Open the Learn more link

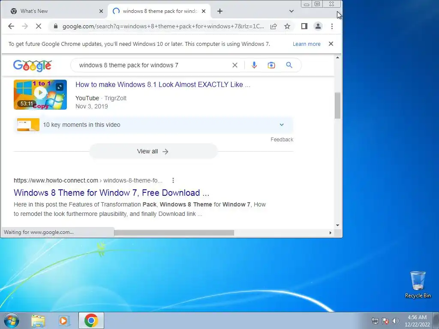(x=307, y=44)
